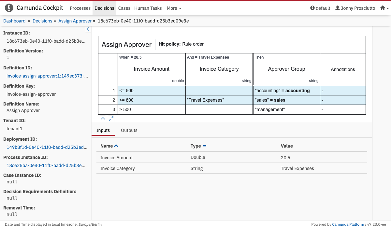The height and width of the screenshot is (228, 391).
Task: Click the home icon in navbar
Action: pyautogui.click(x=383, y=8)
